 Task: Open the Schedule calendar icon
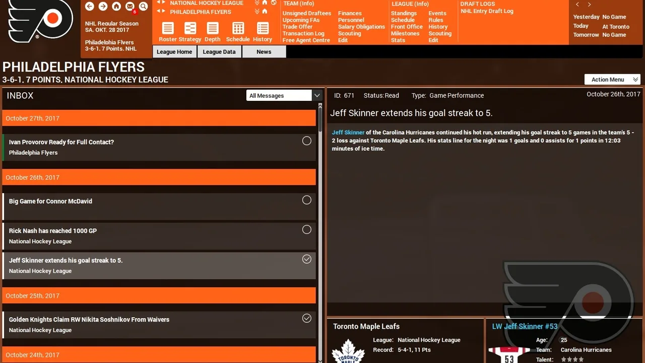tap(238, 32)
